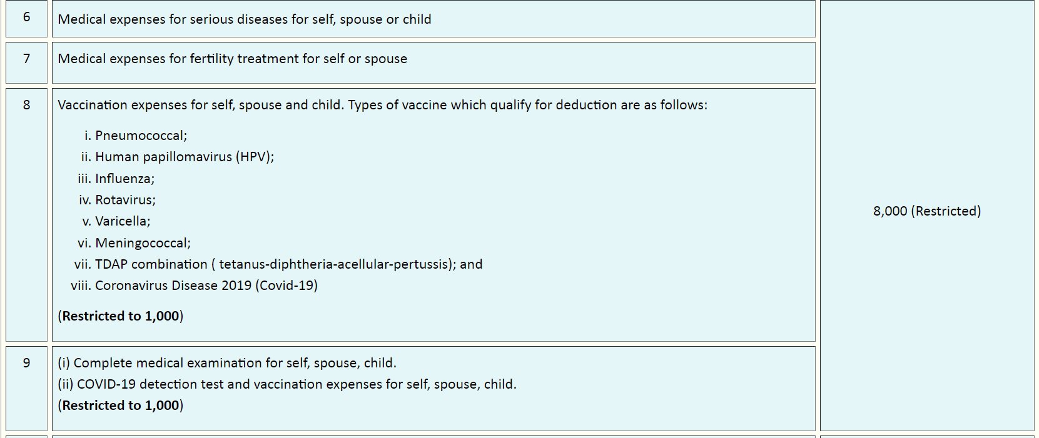Image resolution: width=1039 pixels, height=438 pixels.
Task: Click row number 6 cell
Action: coord(26,17)
